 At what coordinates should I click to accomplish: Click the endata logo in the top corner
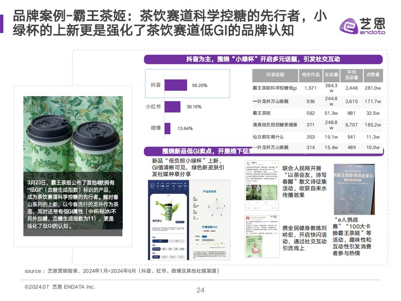pos(363,26)
